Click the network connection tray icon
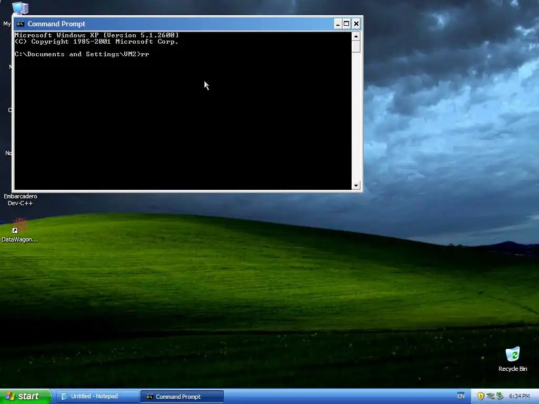 click(x=491, y=396)
